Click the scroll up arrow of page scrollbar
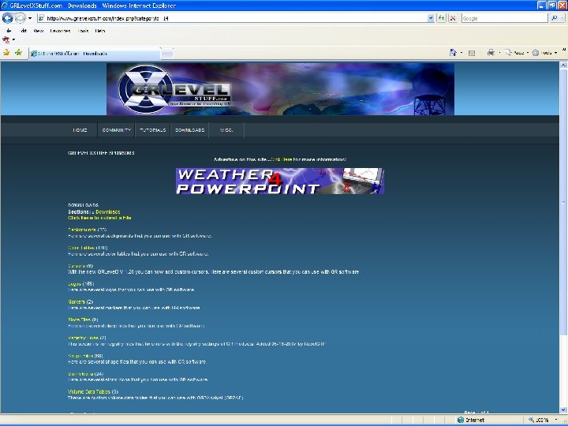The image size is (568, 426). pyautogui.click(x=563, y=65)
